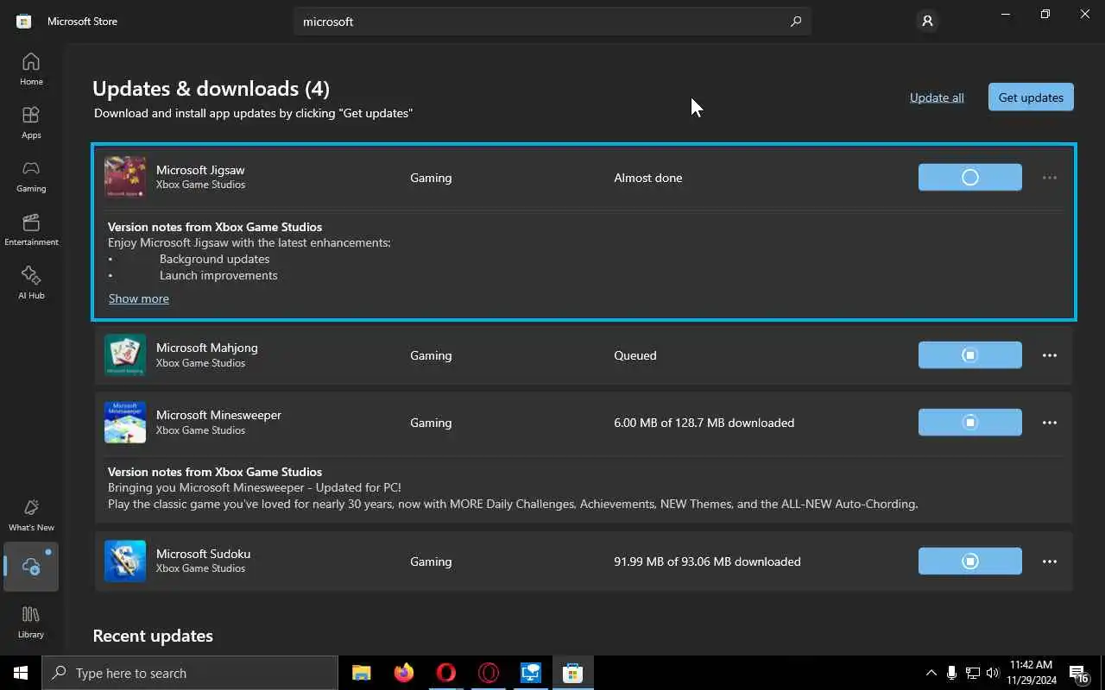Click '6.00 MB of 128.7 MB downloaded' text

(x=704, y=423)
